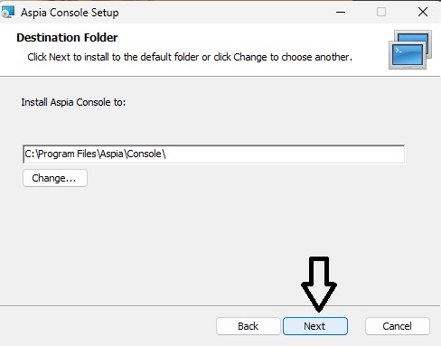441x346 pixels.
Task: Click the greyed-out maximize button
Action: pos(381,13)
